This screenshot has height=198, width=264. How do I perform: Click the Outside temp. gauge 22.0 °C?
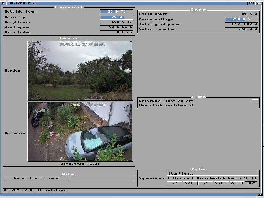coord(117,12)
